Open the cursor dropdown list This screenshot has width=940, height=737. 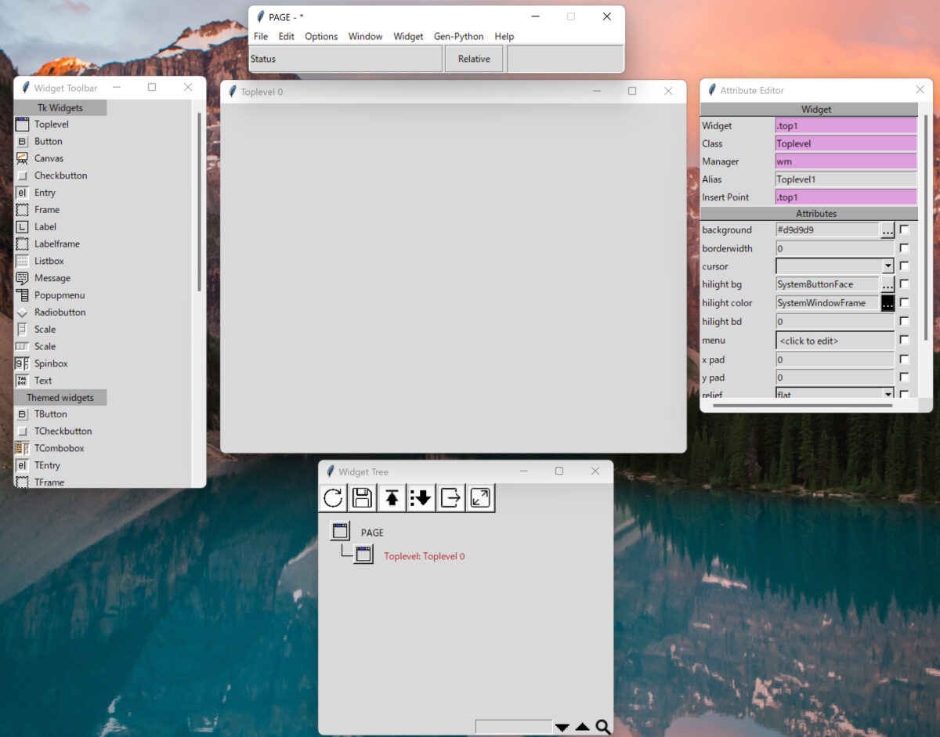[x=888, y=266]
